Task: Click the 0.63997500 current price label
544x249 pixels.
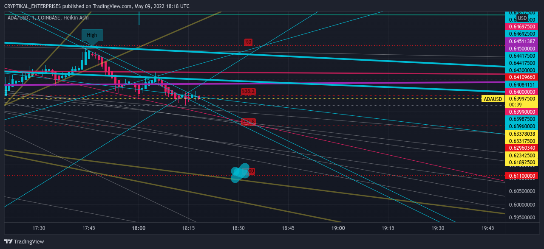Action: point(521,98)
